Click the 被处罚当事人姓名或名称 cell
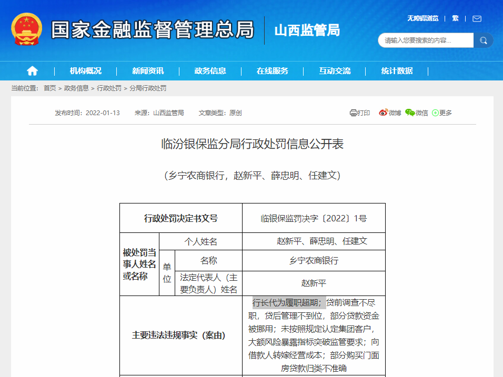The width and height of the screenshot is (503, 377). [x=139, y=264]
